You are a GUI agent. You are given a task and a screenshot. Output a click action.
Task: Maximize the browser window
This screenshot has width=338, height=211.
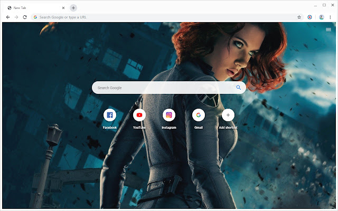pos(324,5)
